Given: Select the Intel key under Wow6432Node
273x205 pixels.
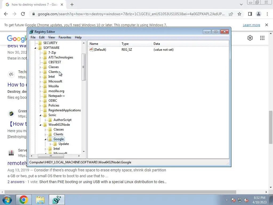Looking at the screenshot, I should coord(57,148).
